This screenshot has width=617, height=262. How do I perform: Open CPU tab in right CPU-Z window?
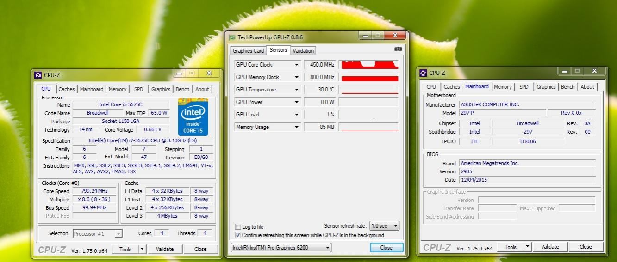(431, 87)
